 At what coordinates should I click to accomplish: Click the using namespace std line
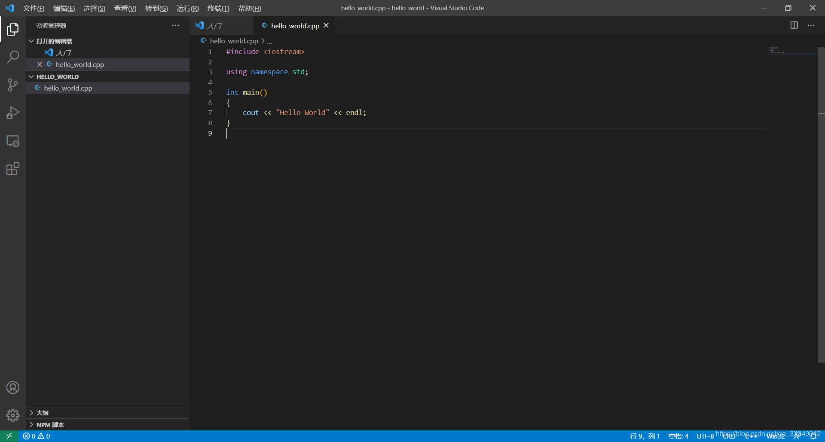(267, 72)
